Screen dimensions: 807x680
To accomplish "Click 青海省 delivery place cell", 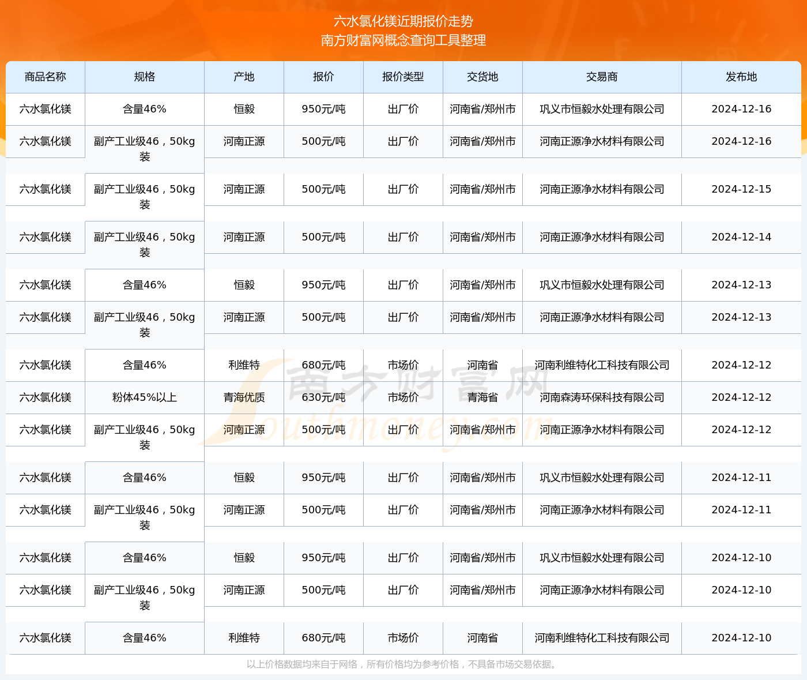I will 482,397.
